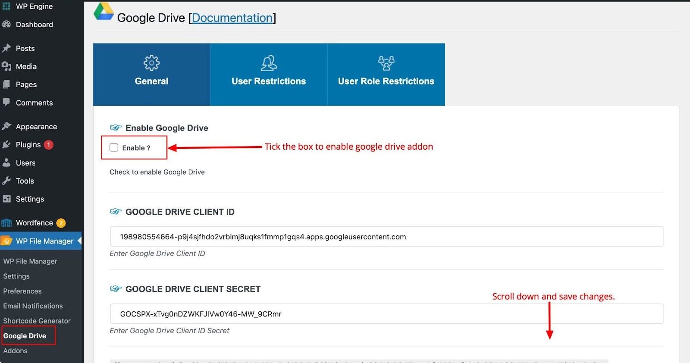
Task: Open Addons submenu link
Action: tap(16, 350)
